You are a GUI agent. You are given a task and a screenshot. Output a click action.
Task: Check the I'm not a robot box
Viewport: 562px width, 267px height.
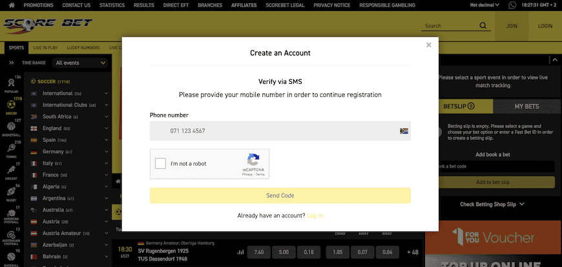tap(161, 164)
